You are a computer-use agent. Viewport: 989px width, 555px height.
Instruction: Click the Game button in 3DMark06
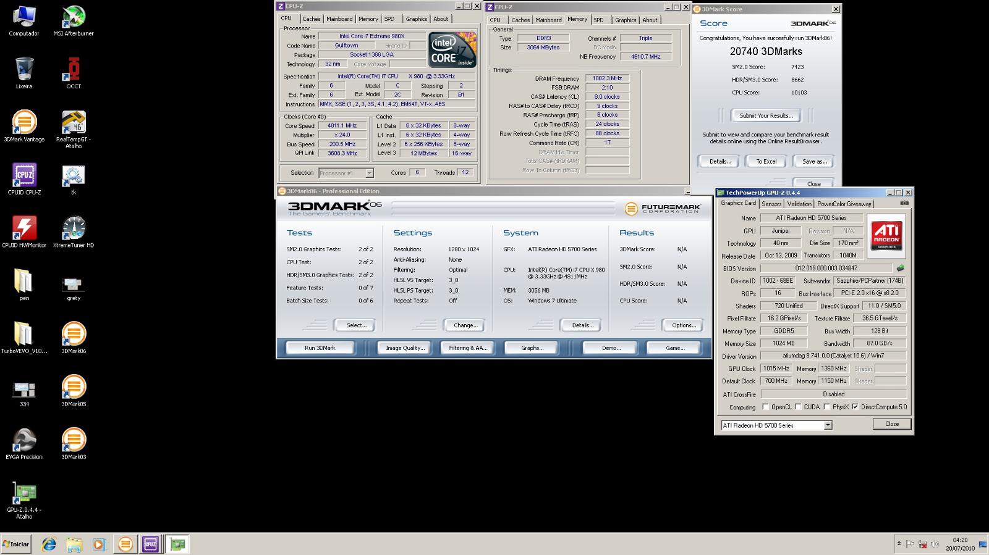[x=675, y=348]
